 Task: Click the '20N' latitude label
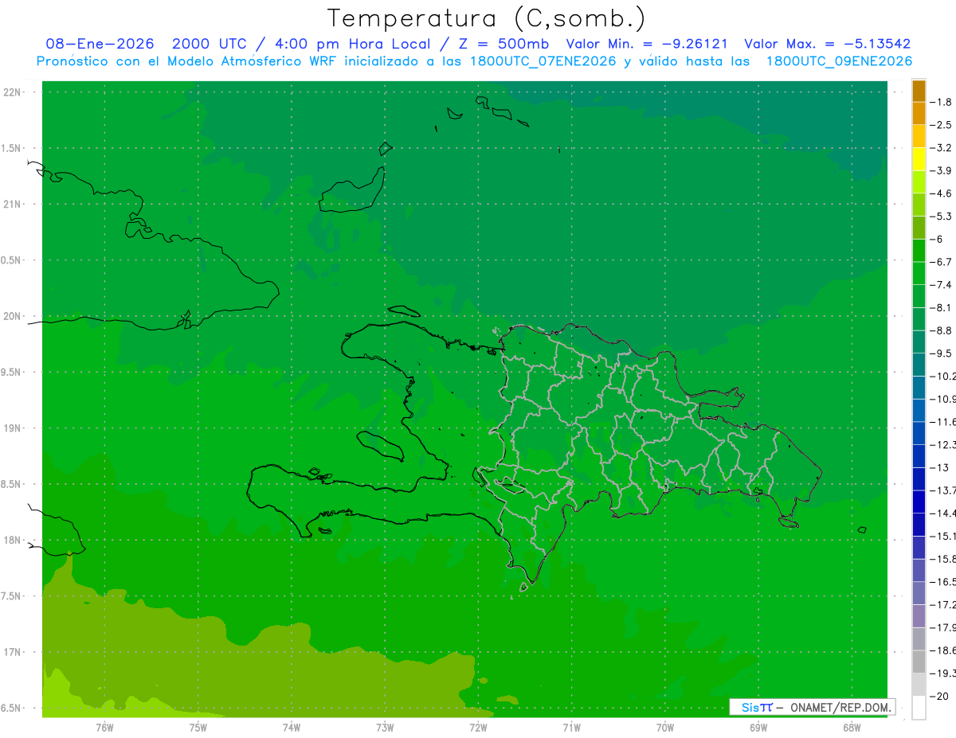click(x=12, y=316)
